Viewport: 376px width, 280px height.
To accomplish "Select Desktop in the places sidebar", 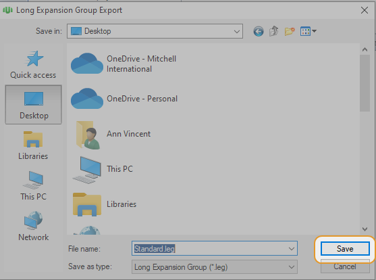I will click(x=33, y=105).
